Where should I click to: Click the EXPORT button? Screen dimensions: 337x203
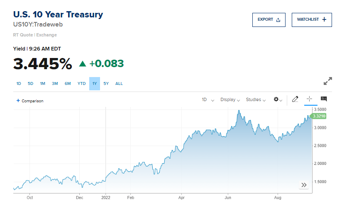tap(269, 20)
